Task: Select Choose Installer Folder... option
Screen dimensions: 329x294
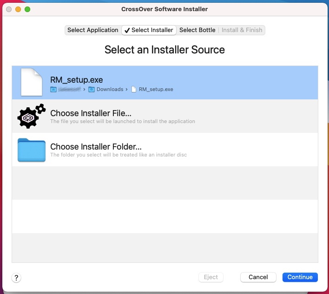Action: (164, 150)
